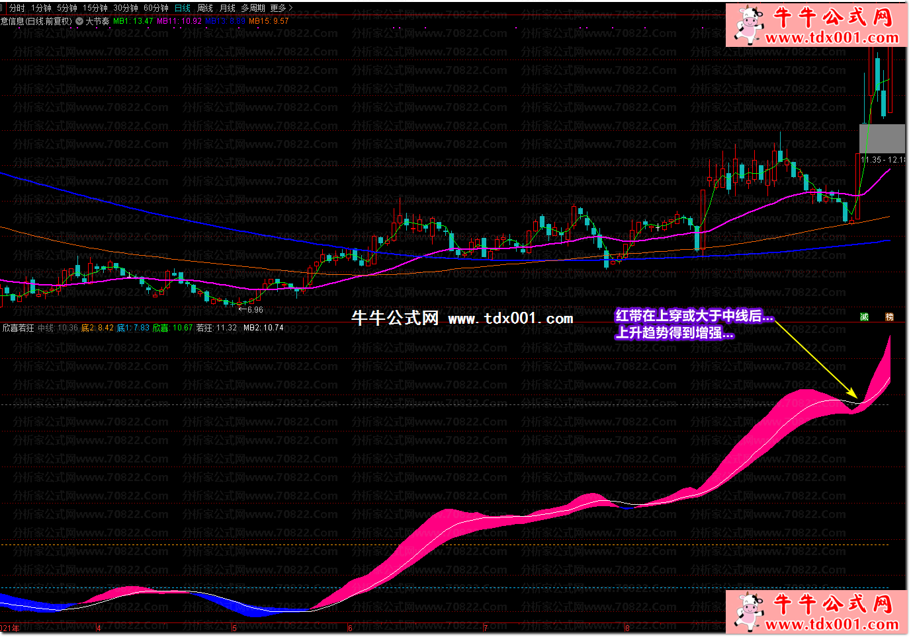Click the 大节奏 indicator name

point(97,21)
